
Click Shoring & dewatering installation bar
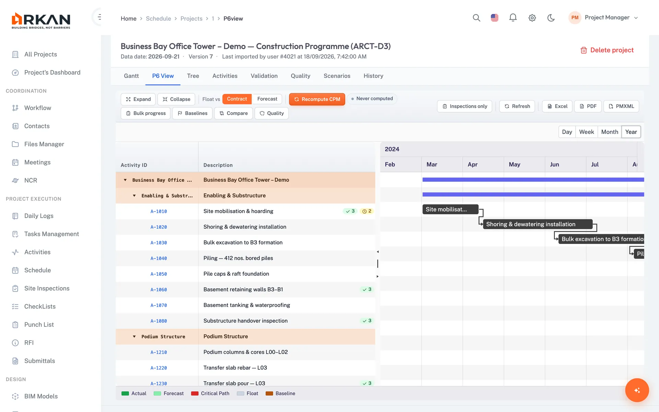coord(537,224)
